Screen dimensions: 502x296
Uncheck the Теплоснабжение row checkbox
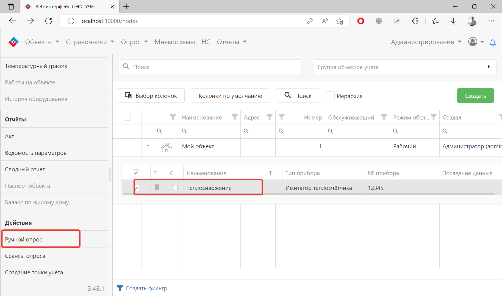tap(136, 188)
